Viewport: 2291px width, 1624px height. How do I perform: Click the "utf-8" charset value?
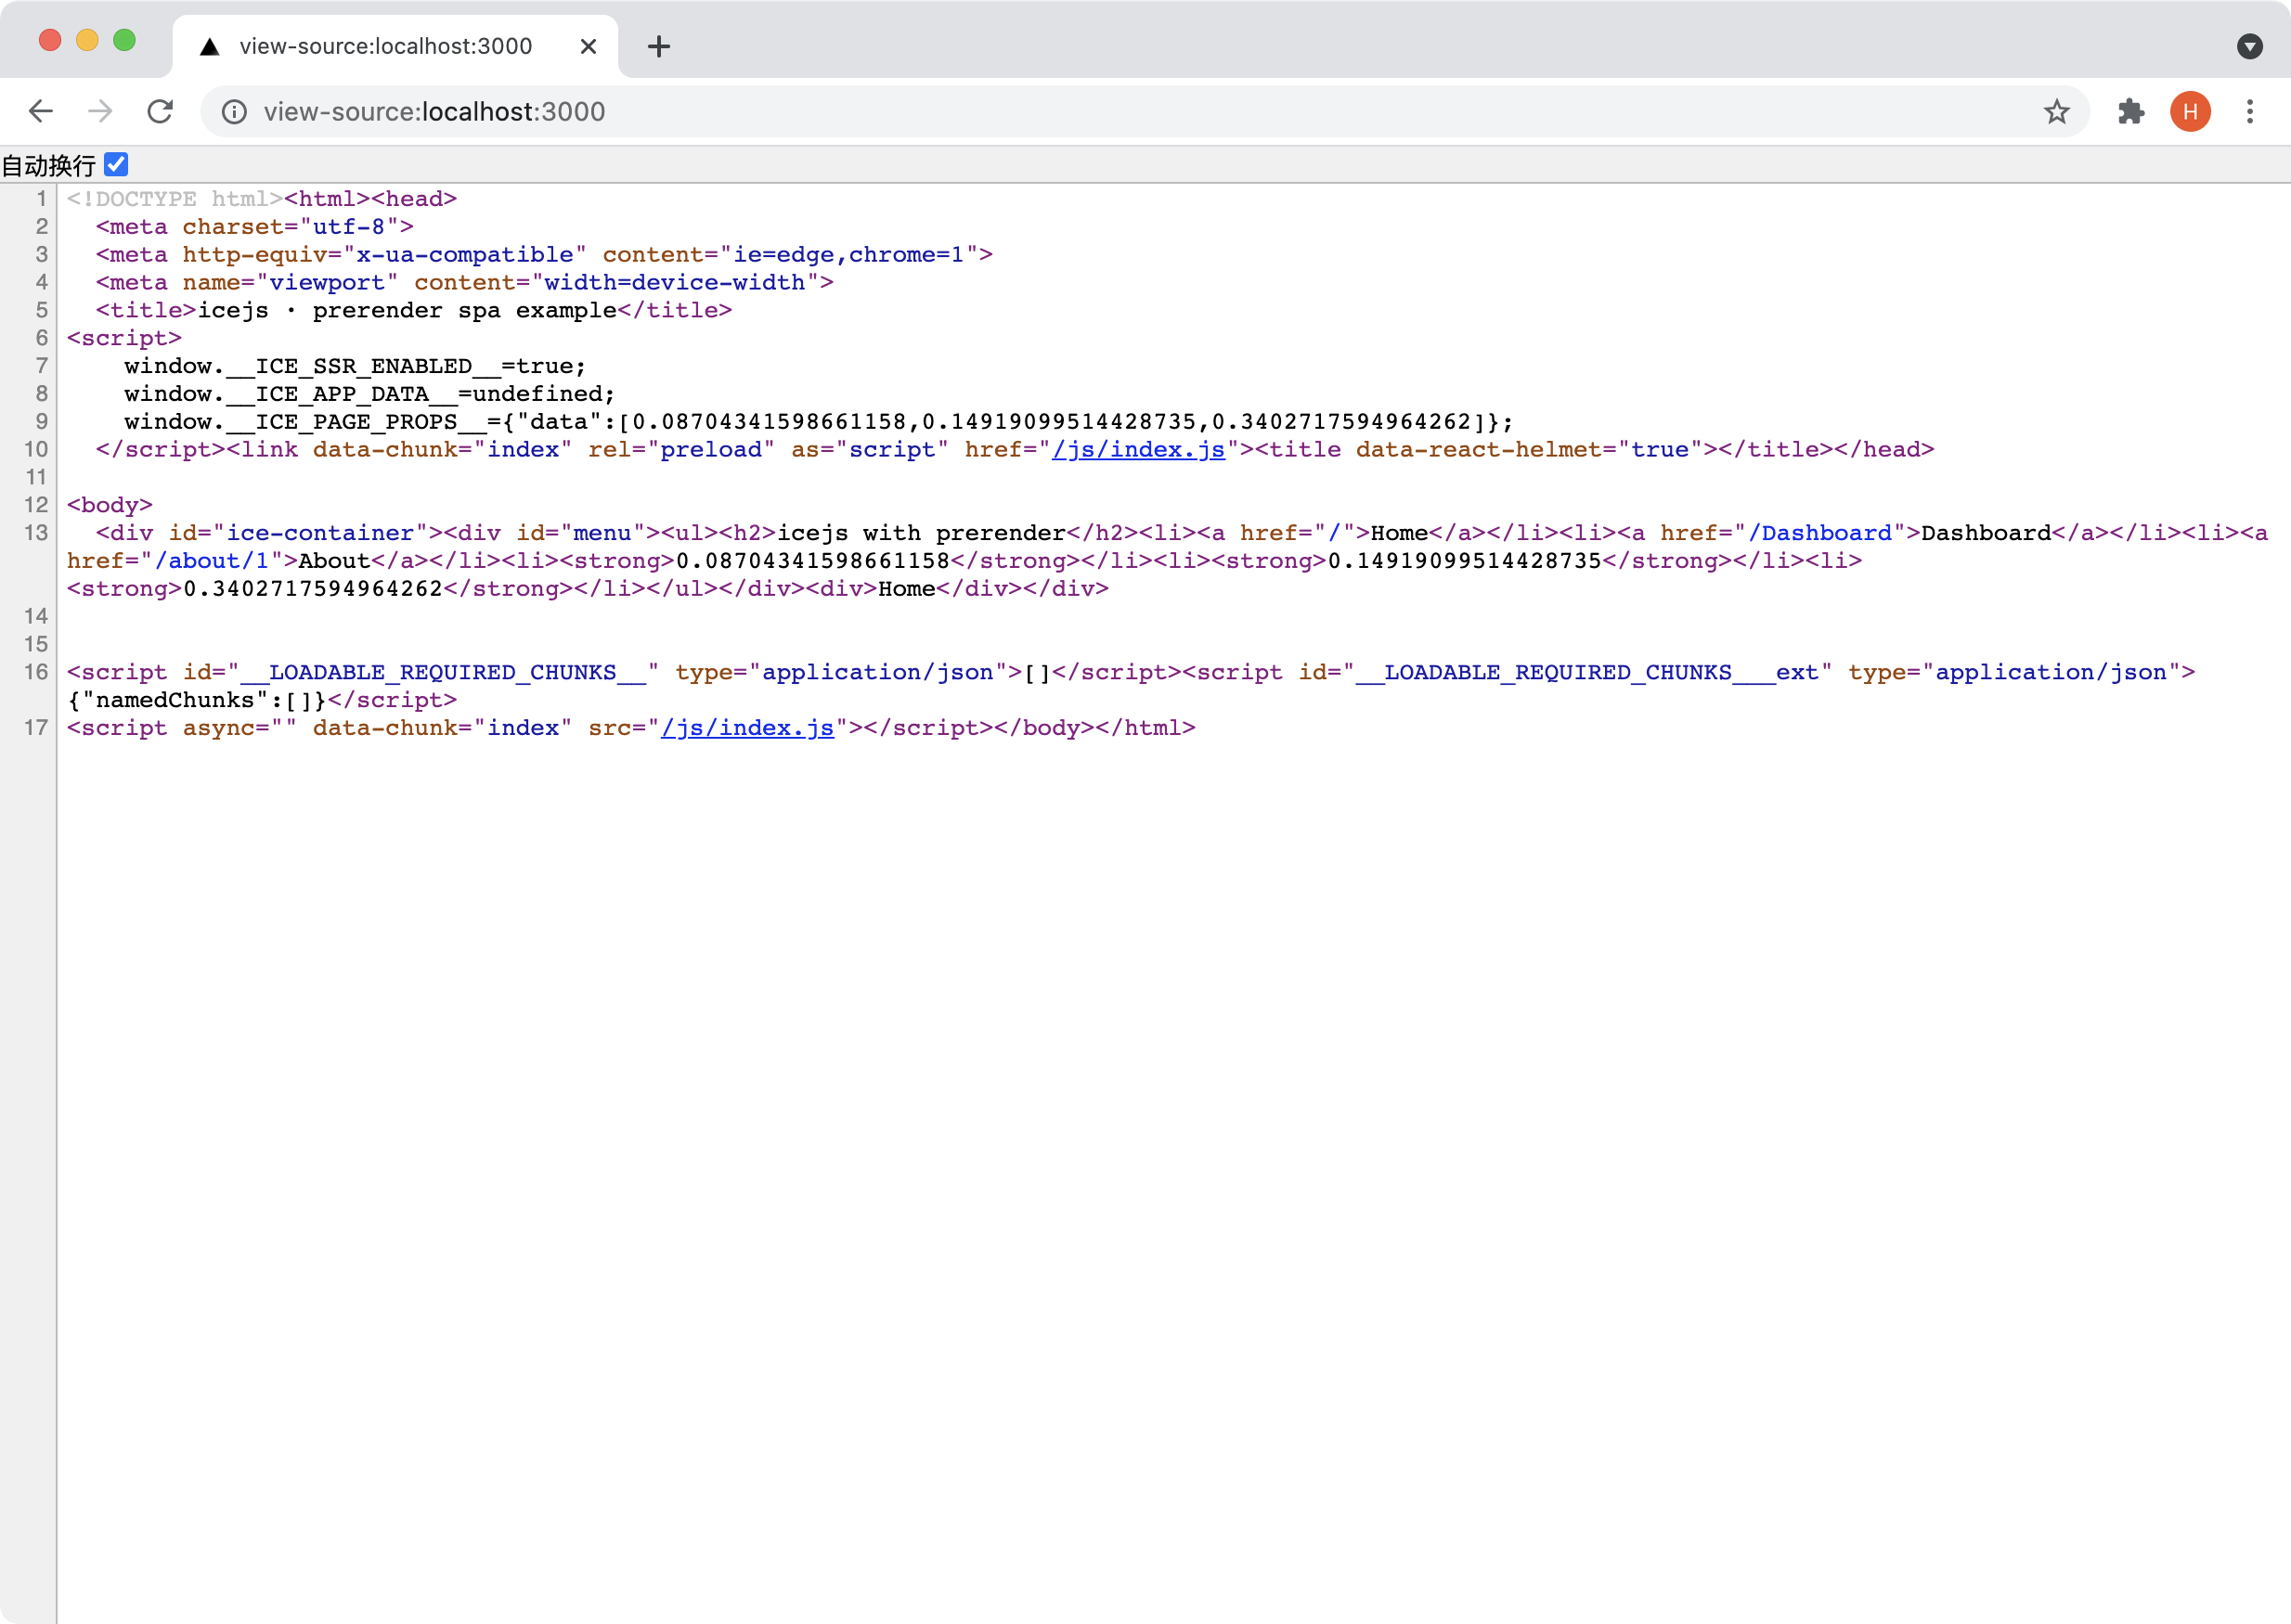[349, 227]
